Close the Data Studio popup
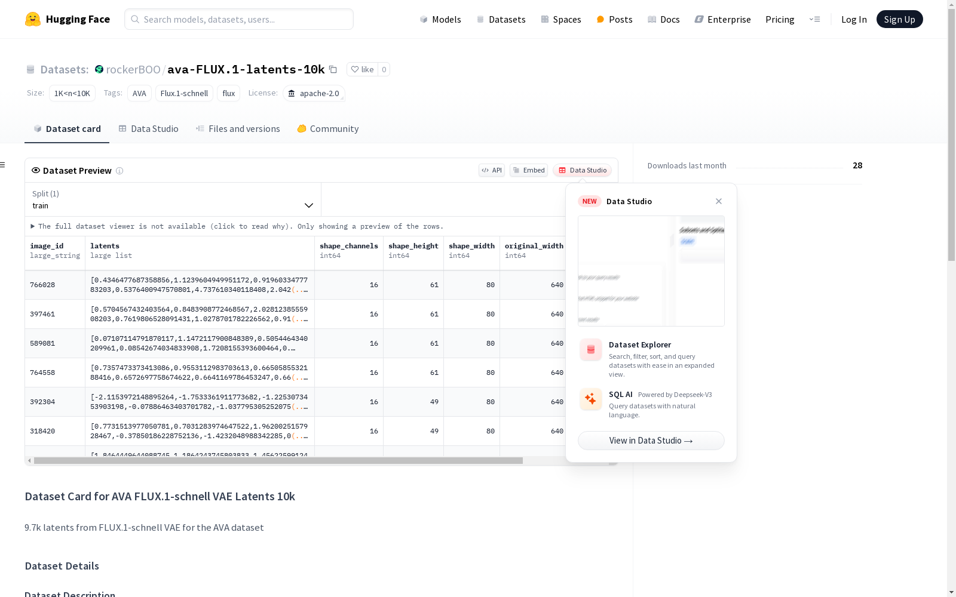956x597 pixels. pos(719,201)
